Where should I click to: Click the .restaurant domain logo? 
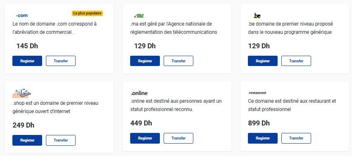257,93
